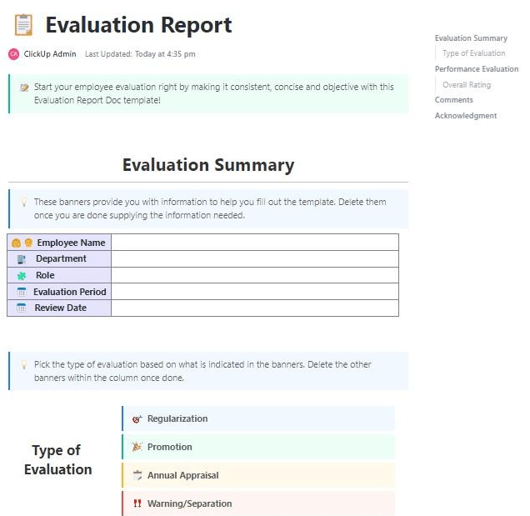Click the 'Type of Evaluation' heading in the document
This screenshot has height=516, width=530.
coord(57,460)
